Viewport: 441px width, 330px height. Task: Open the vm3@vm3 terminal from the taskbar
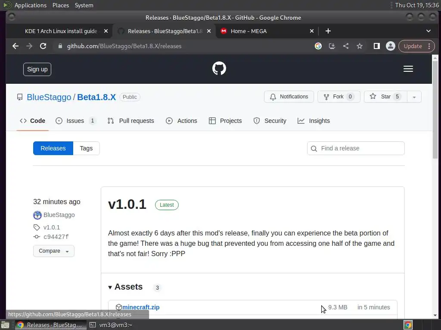click(x=111, y=325)
